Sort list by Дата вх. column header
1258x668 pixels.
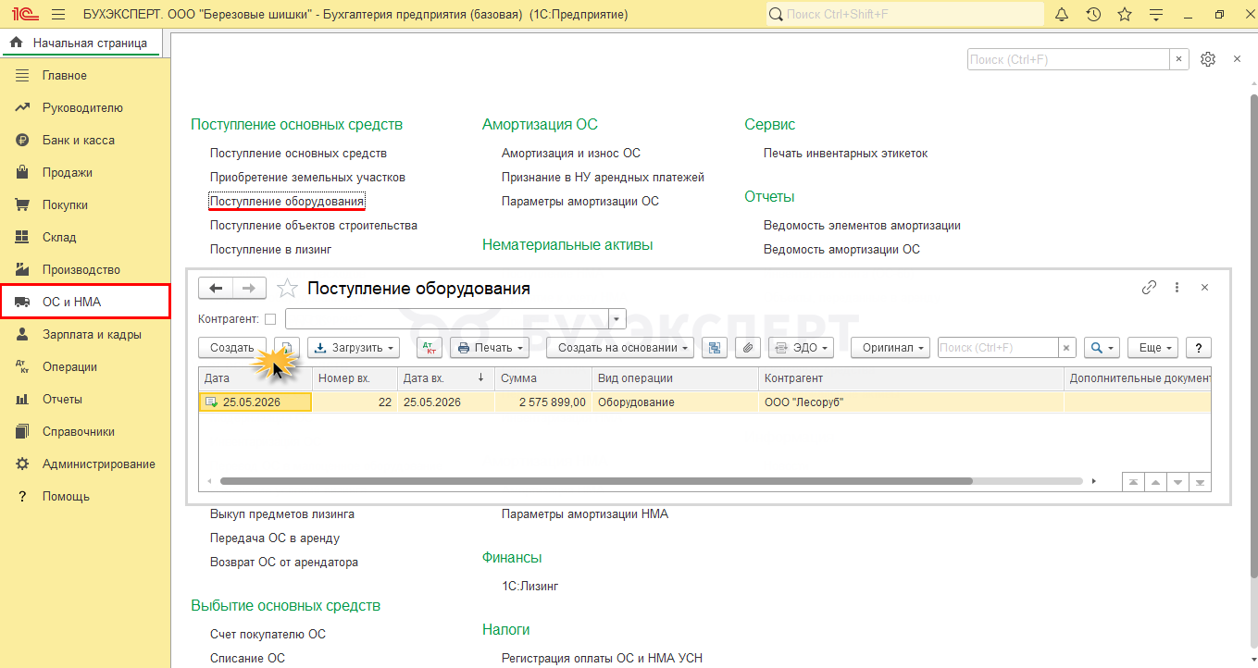point(446,377)
